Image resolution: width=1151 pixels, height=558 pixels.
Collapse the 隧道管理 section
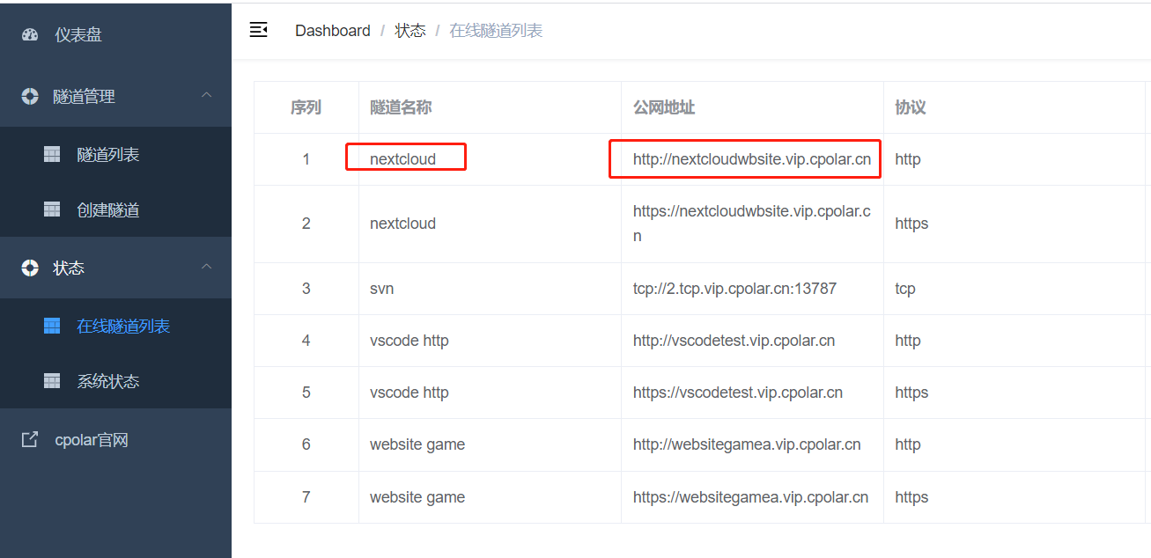click(206, 95)
